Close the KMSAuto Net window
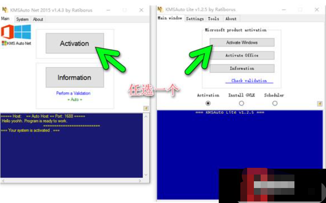326x203 pixels. [141, 10]
